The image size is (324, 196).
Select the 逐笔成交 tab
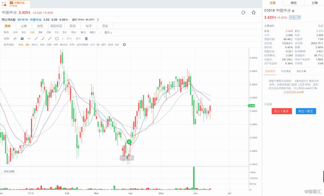[270, 71]
